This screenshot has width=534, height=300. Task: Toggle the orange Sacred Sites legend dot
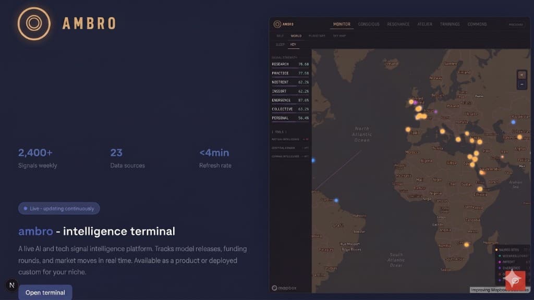(x=496, y=249)
